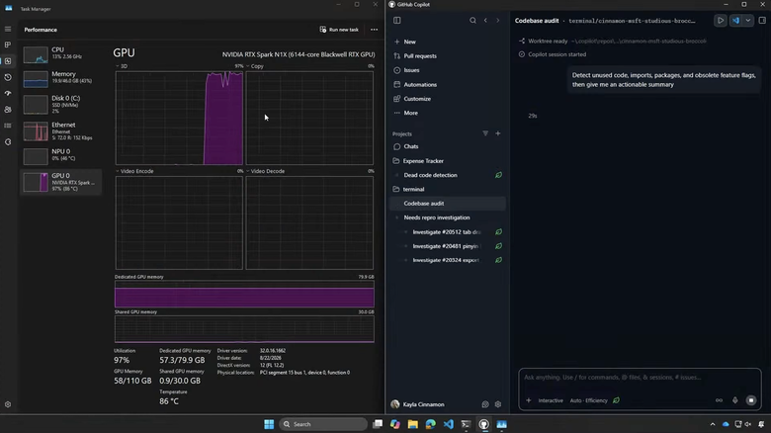Select Disk 0 (C:) performance item
Screen dimensions: 771x433
[61, 104]
